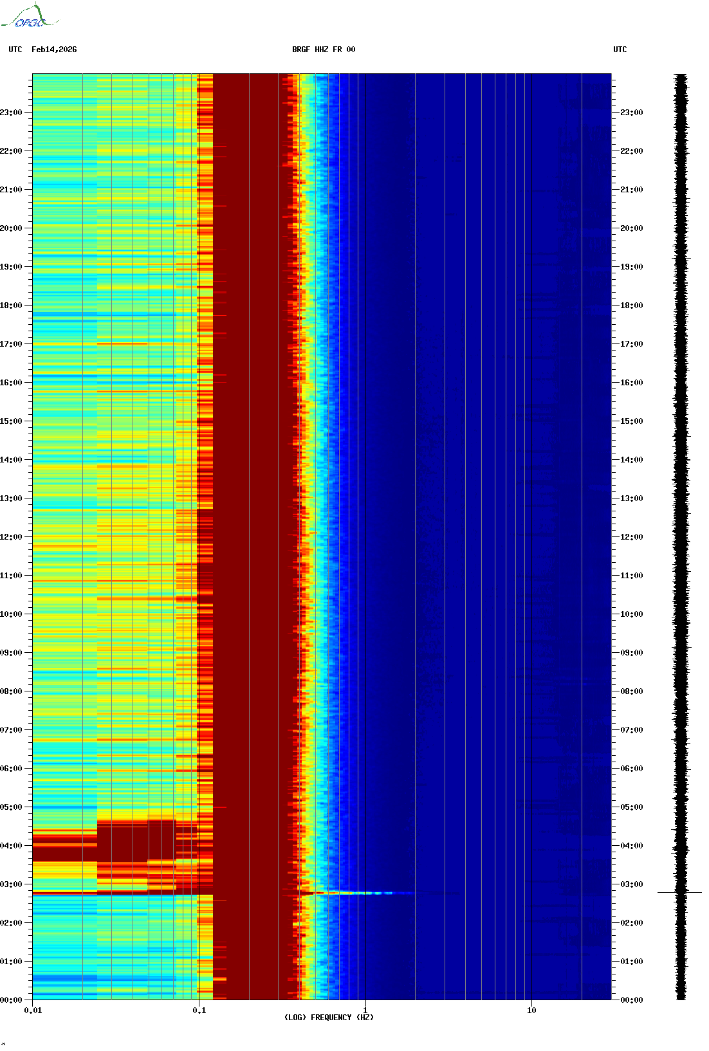Click the (LOG) FREQUENCY (HZ) axis title
The image size is (709, 1051).
(x=329, y=1018)
